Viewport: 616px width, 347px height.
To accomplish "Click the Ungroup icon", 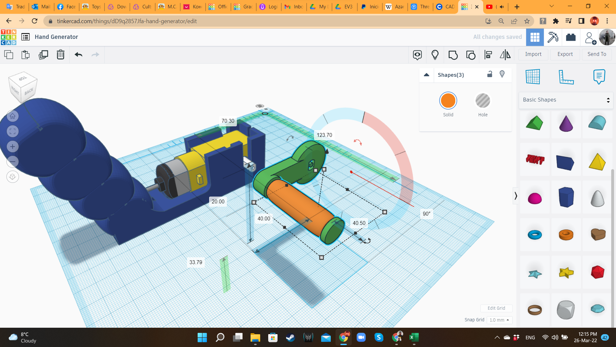I will 471,55.
